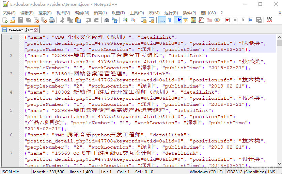Click line number 4 in the margin
The height and width of the screenshot is (174, 282).
point(11,92)
